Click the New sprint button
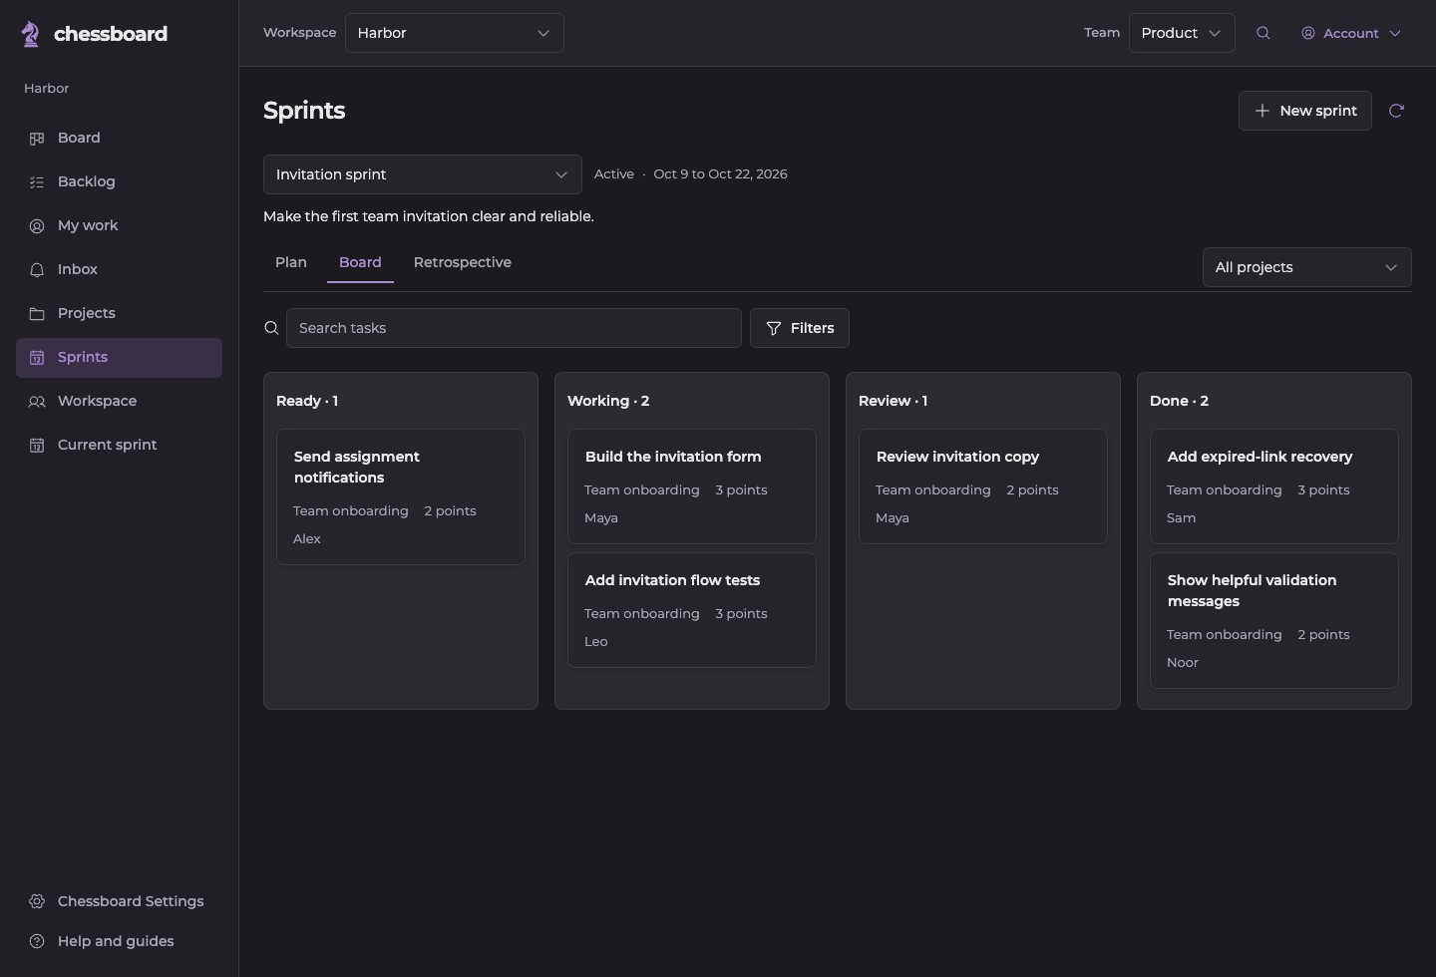The image size is (1436, 977). pos(1305,111)
